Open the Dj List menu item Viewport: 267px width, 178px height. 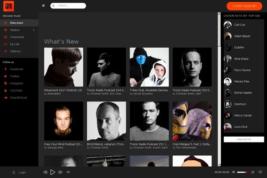[19, 44]
